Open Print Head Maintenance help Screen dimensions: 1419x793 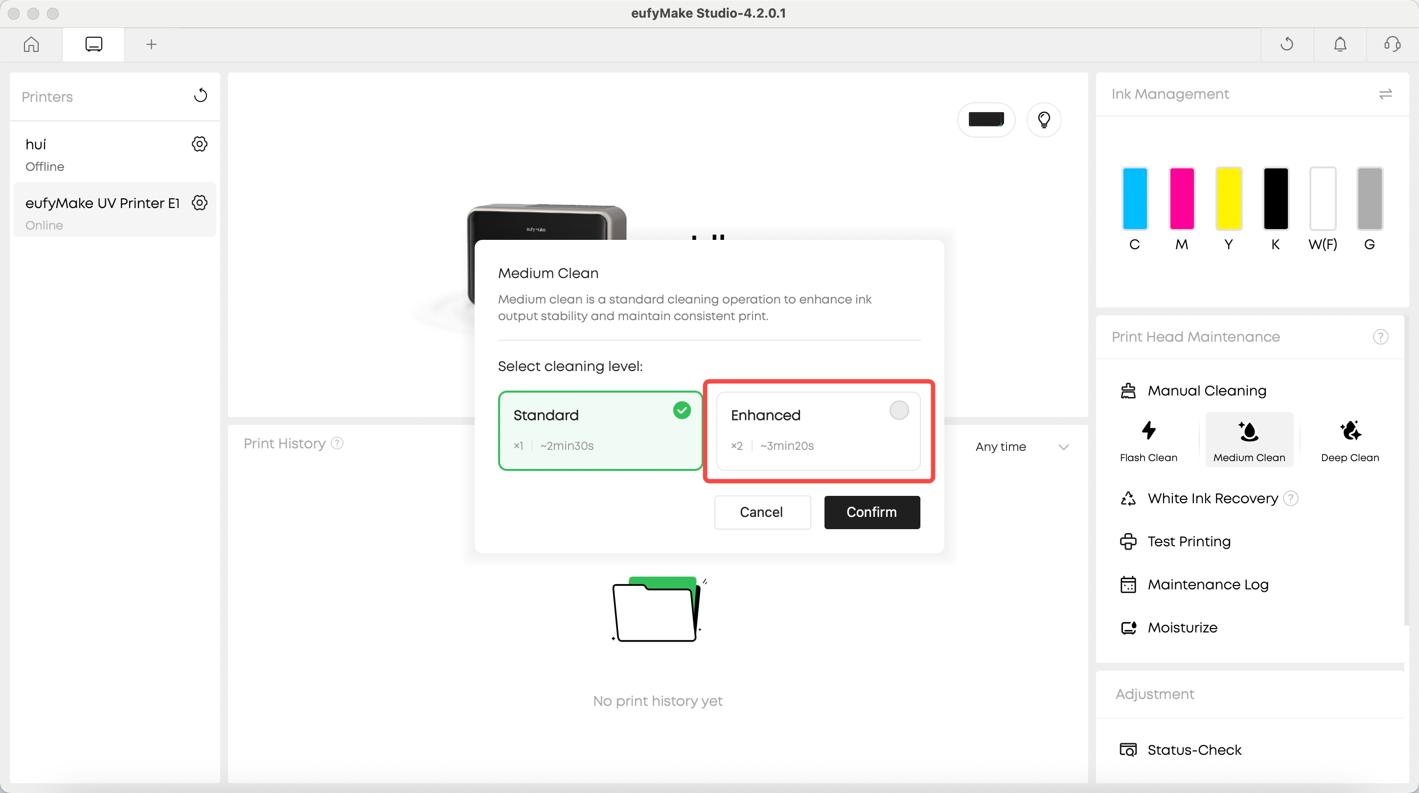pyautogui.click(x=1380, y=337)
